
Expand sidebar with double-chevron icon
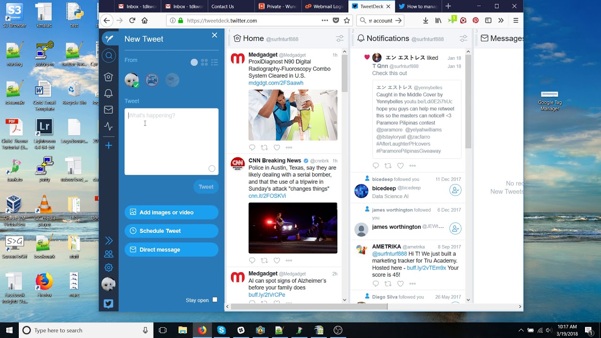(108, 240)
